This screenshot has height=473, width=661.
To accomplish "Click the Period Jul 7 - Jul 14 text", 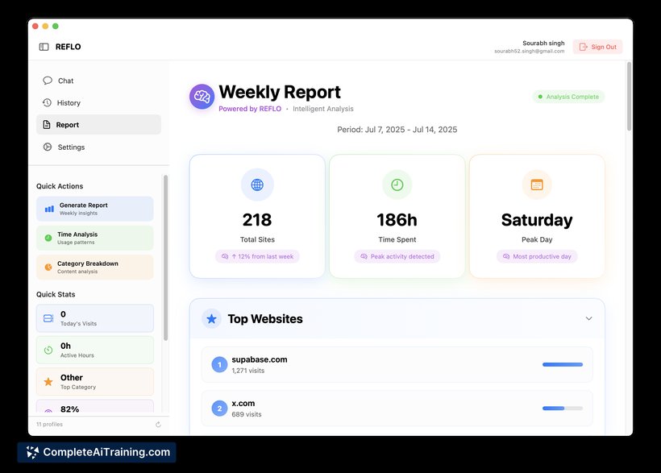I will 397,130.
